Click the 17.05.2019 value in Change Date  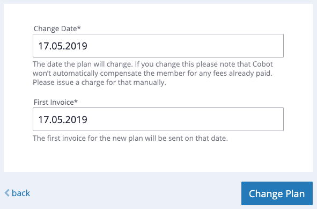63,46
